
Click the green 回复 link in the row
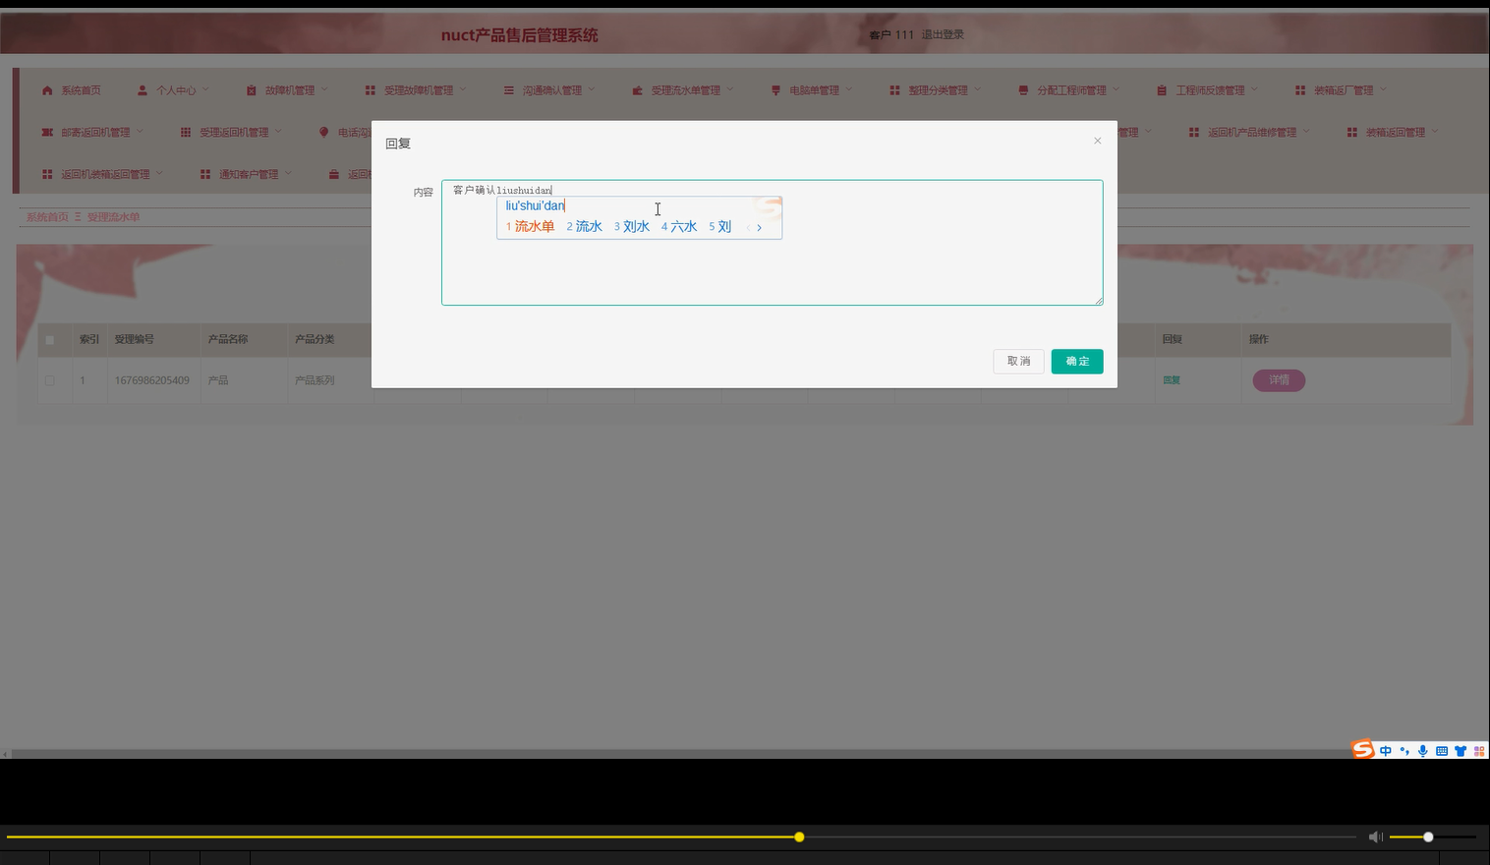coord(1172,380)
